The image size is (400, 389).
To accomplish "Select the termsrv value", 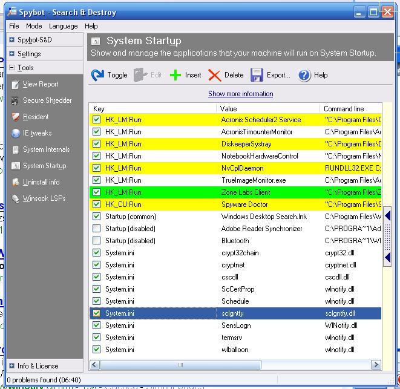I will tap(232, 338).
